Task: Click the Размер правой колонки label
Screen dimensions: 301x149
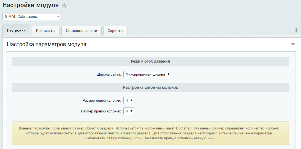Action: coord(101,111)
